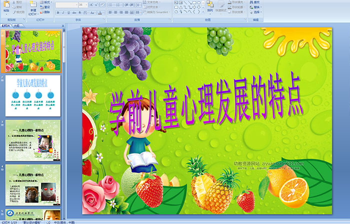The width and height of the screenshot is (350, 224).
Task: Click Shape Outline (形状轮廓) button
Action: click(236, 7)
